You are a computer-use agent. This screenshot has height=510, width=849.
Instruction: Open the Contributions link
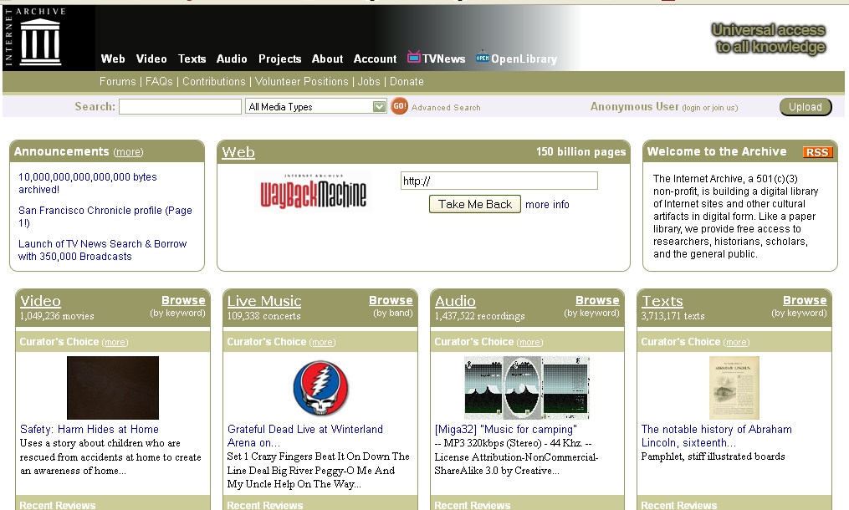click(x=214, y=82)
